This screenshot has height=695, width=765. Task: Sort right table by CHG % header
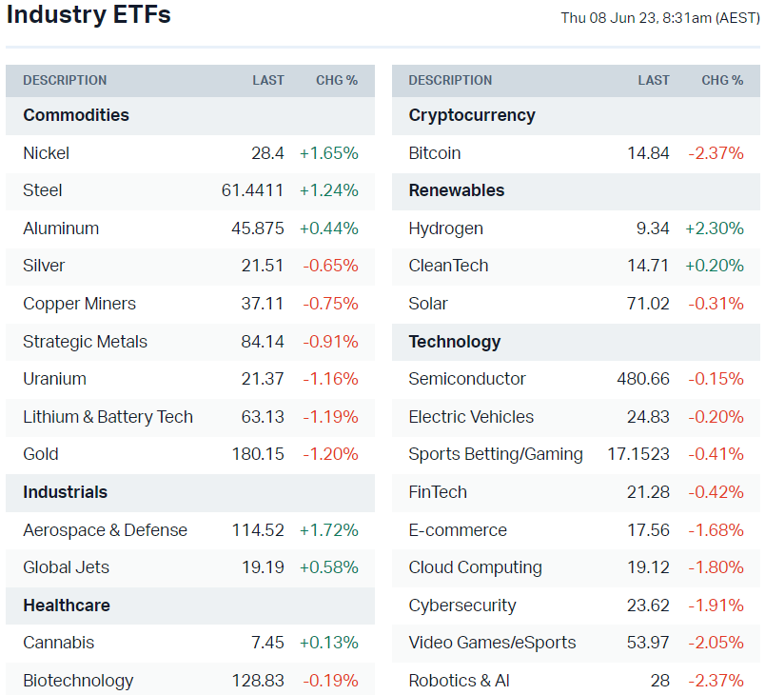[x=722, y=81]
